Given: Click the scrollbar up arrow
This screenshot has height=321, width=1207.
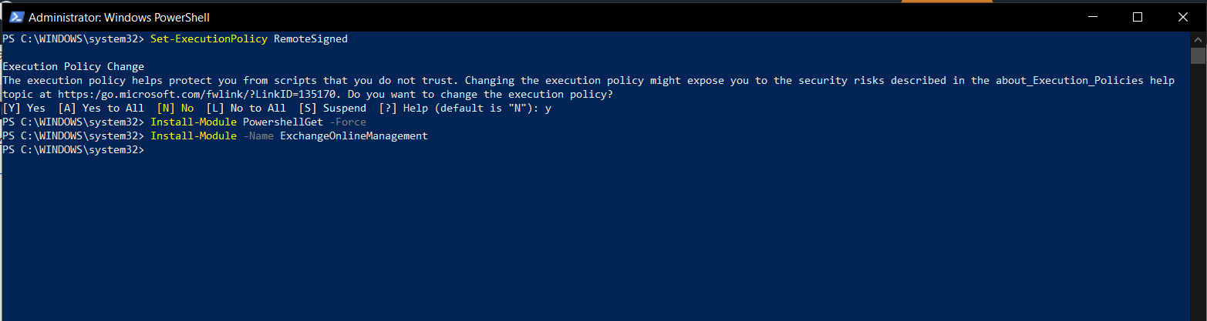Looking at the screenshot, I should click(x=1197, y=39).
